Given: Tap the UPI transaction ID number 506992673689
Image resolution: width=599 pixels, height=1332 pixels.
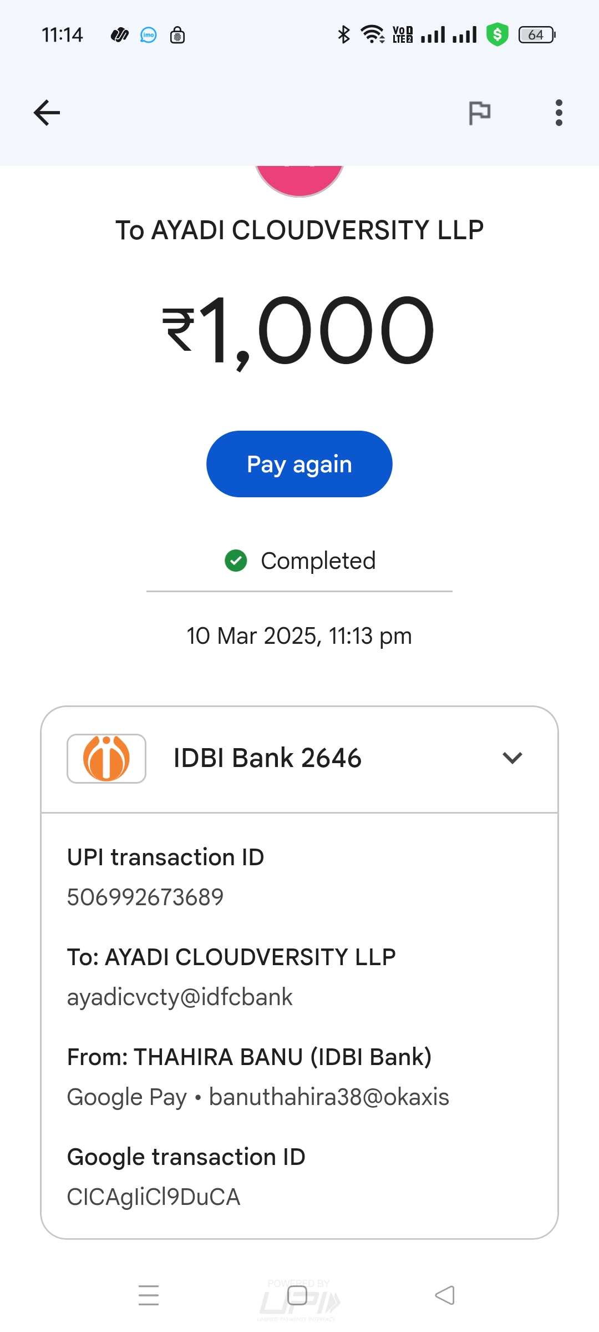Looking at the screenshot, I should click(145, 897).
